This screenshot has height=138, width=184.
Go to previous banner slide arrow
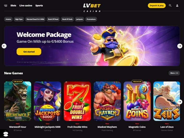4,46
